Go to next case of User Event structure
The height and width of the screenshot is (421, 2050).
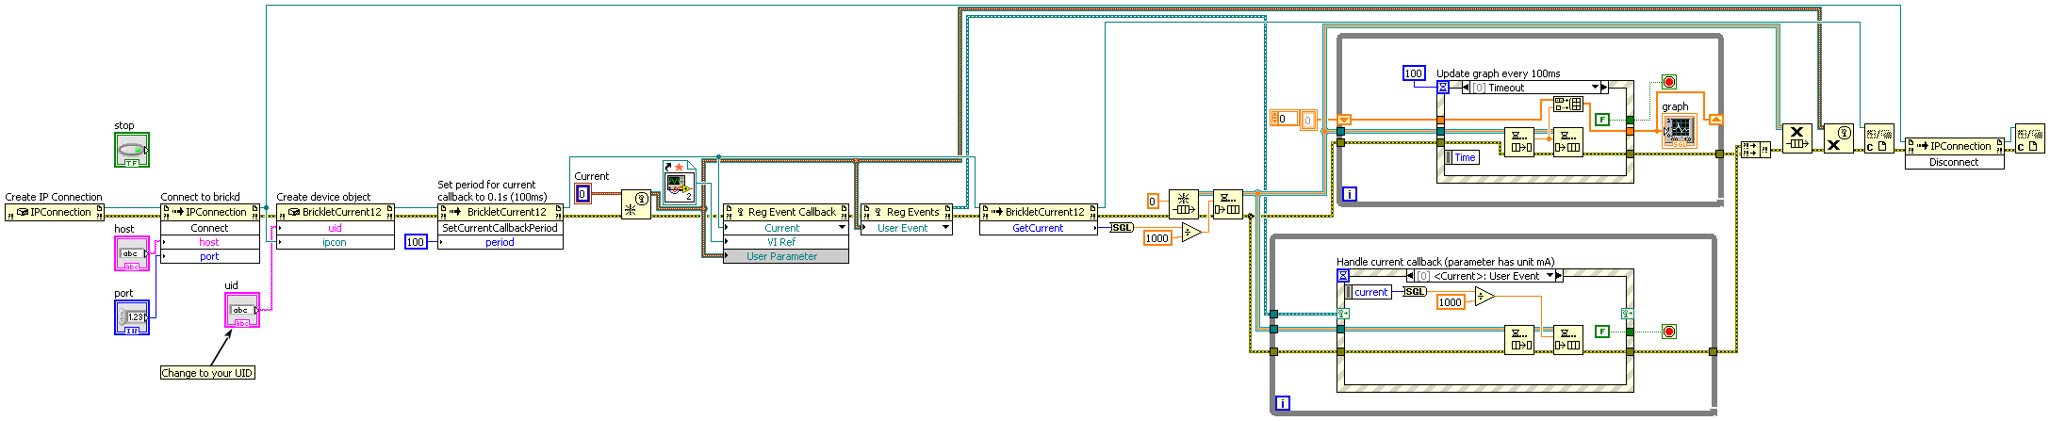point(1559,276)
